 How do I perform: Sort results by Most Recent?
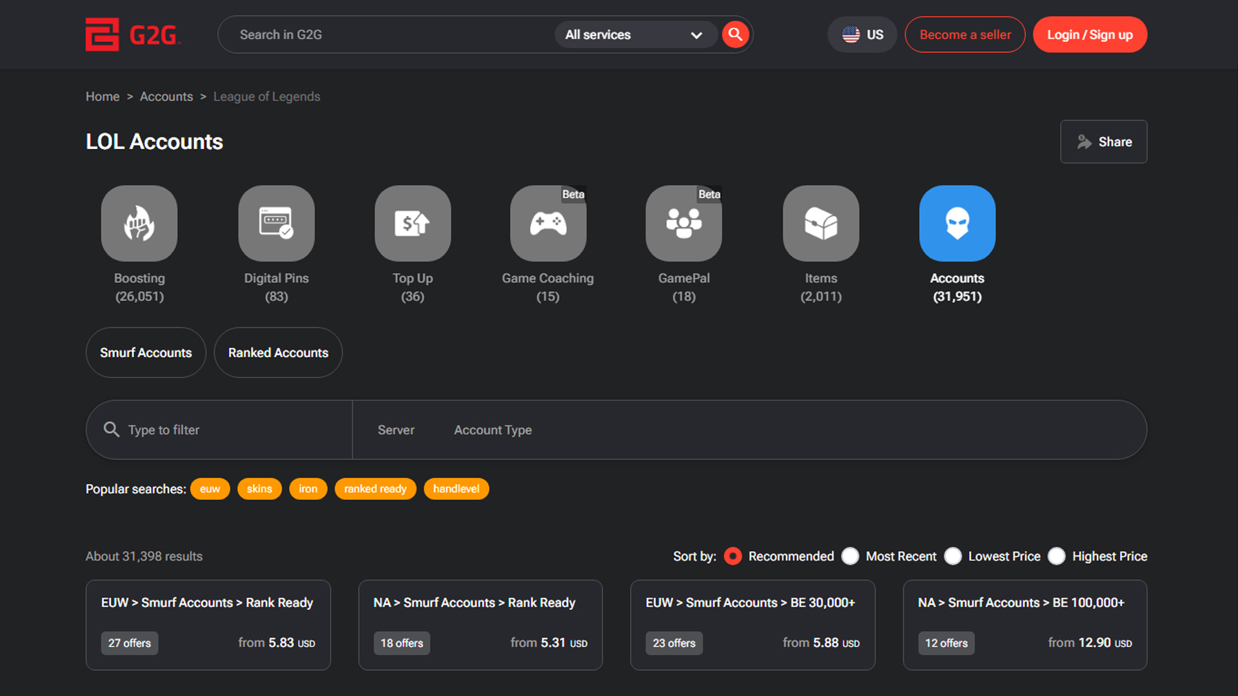850,556
